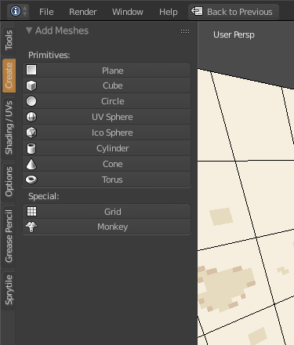Switch to the Sprytile tab

click(9, 290)
